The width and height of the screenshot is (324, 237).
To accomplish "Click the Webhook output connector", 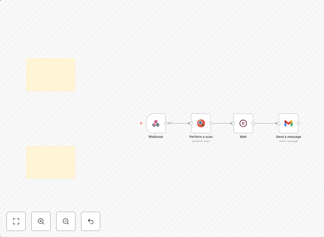I will click(x=166, y=124).
